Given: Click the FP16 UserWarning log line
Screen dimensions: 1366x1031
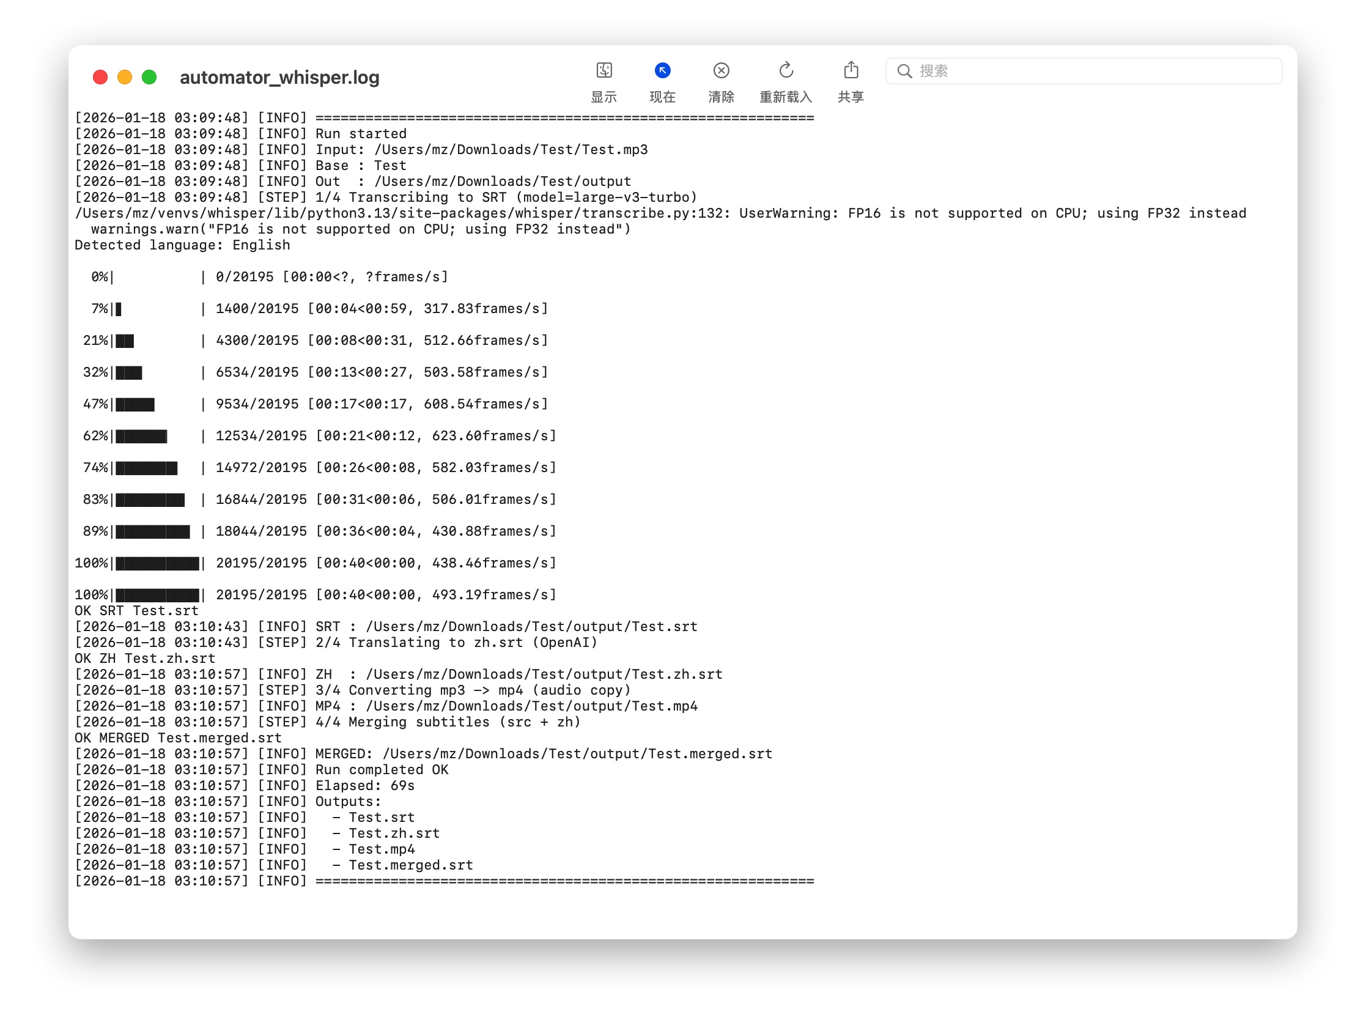Looking at the screenshot, I should pyautogui.click(x=661, y=213).
